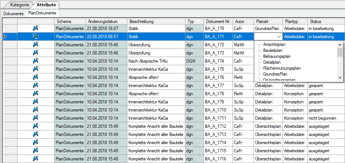This screenshot has height=163, width=345.
Task: Click the document icon for BA_A_176
Action: click(36, 77)
